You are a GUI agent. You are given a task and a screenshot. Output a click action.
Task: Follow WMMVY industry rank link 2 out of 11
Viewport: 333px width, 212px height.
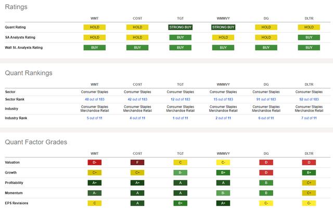pyautogui.click(x=223, y=118)
